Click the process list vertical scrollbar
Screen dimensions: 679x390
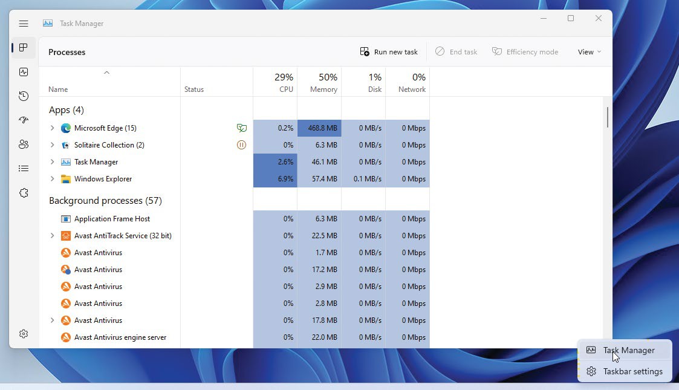point(608,117)
